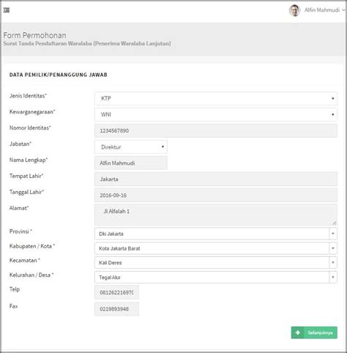Click the arrow icon on Selanjutnya button
The width and height of the screenshot is (347, 353).
tap(297, 332)
